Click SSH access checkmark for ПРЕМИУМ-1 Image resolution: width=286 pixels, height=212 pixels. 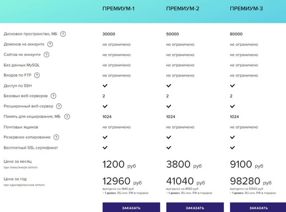click(105, 86)
